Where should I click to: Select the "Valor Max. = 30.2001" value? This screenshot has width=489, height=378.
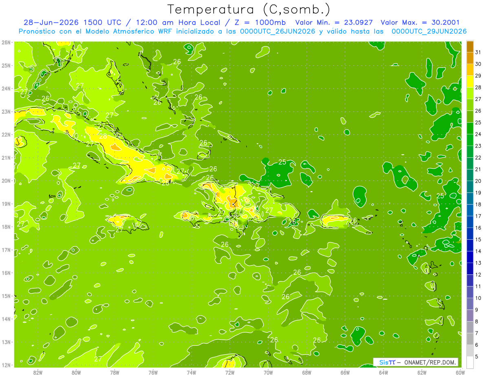click(x=420, y=22)
